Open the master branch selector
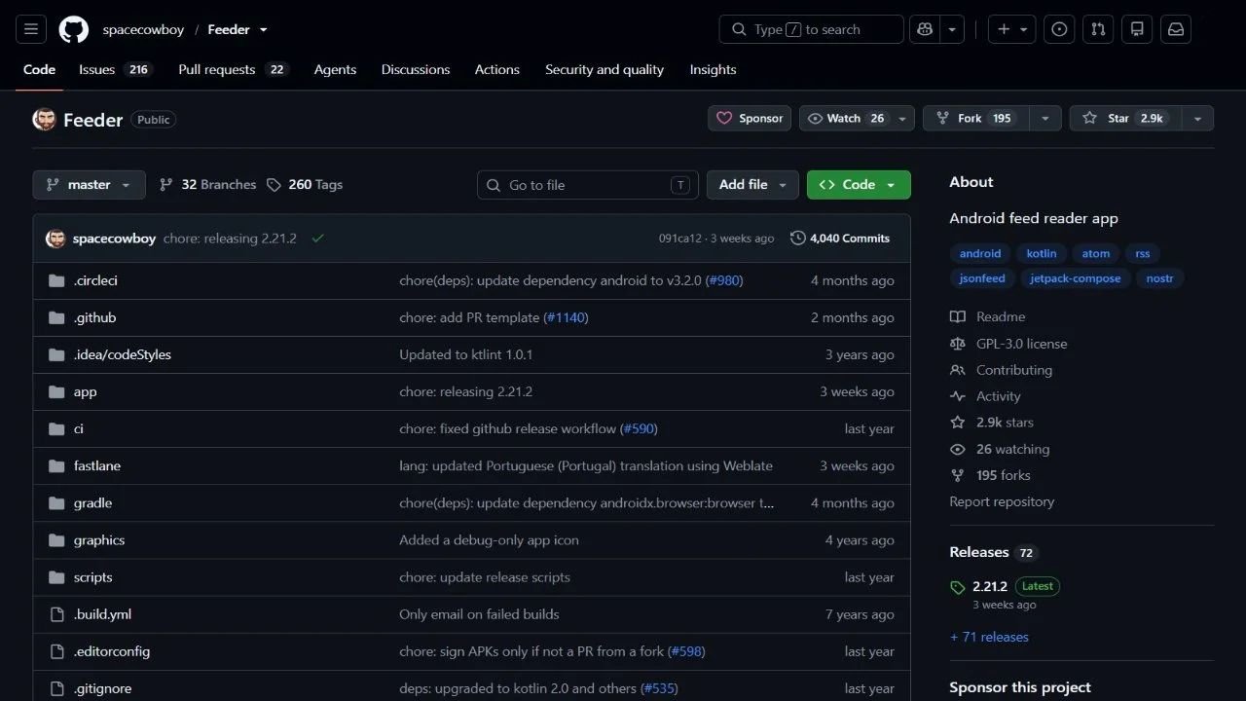 [89, 184]
